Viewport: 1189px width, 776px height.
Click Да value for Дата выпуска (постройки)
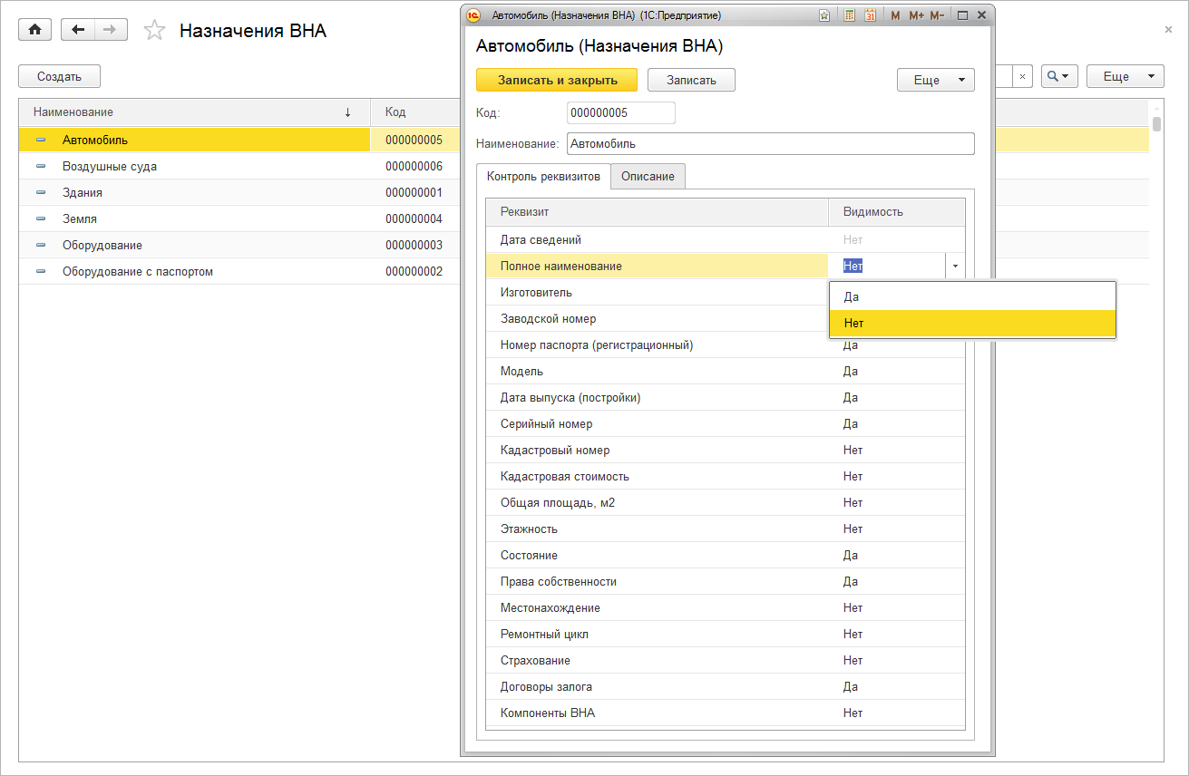point(851,398)
